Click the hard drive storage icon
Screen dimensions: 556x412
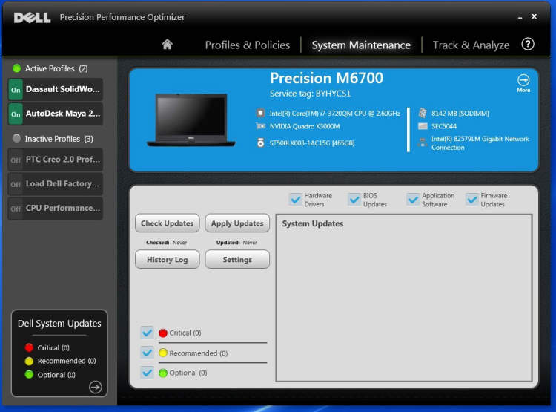click(261, 143)
